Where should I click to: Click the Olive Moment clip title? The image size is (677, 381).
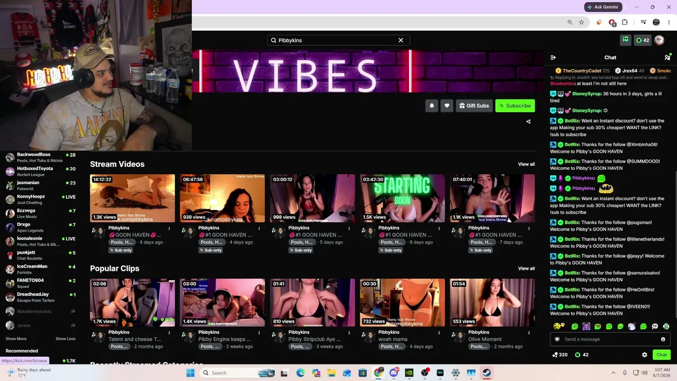485,339
